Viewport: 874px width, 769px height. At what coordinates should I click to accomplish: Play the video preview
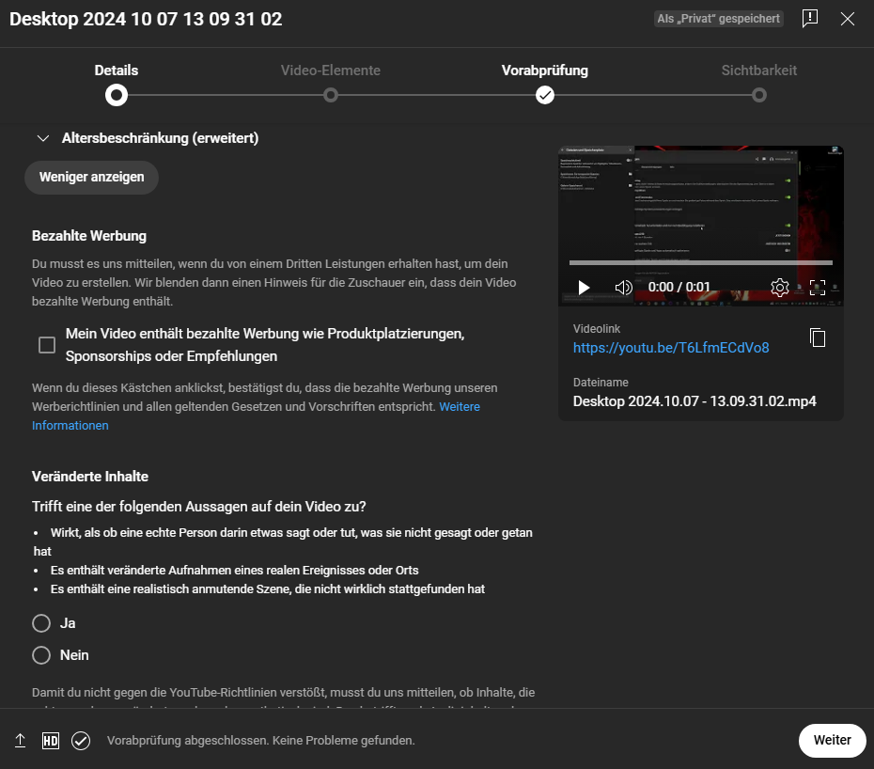point(584,288)
